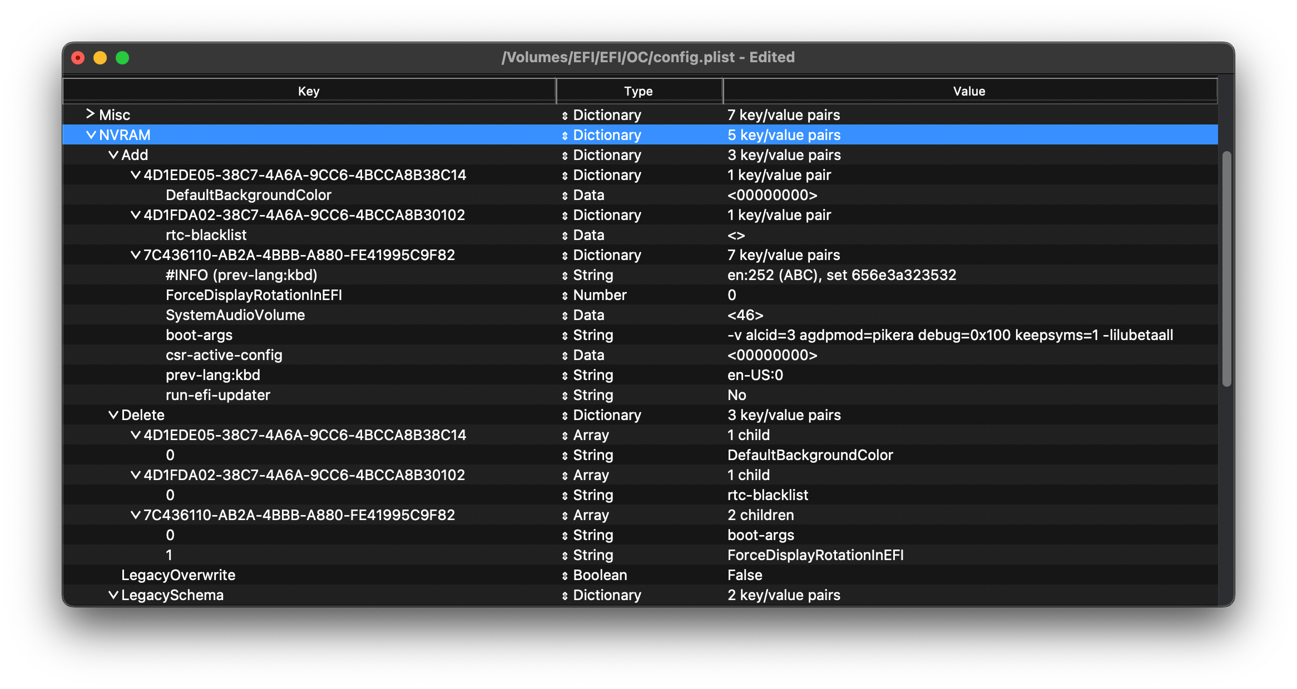This screenshot has height=689, width=1297.
Task: Open type popup for rtc-blacklist Data row
Action: (565, 236)
